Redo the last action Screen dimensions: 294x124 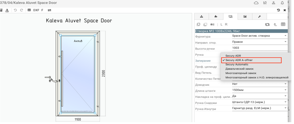[21, 10]
